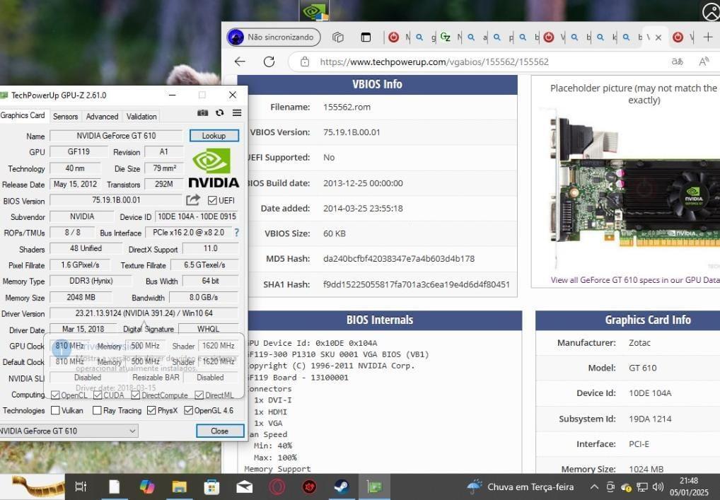Click the NVIDIA logo in GPU-Z
720x500 pixels.
pyautogui.click(x=214, y=168)
